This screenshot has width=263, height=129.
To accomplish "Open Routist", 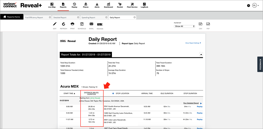I will coord(120,5).
